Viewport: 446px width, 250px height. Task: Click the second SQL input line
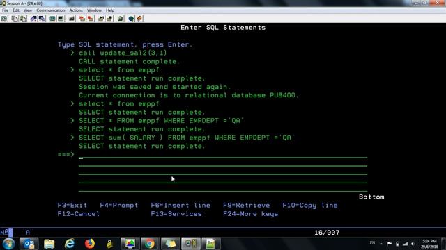click(223, 163)
